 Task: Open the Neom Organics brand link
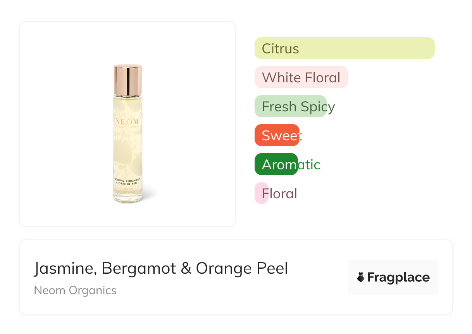75,290
